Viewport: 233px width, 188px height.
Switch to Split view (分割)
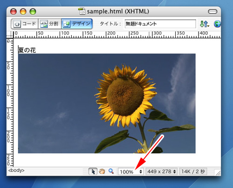click(49, 24)
